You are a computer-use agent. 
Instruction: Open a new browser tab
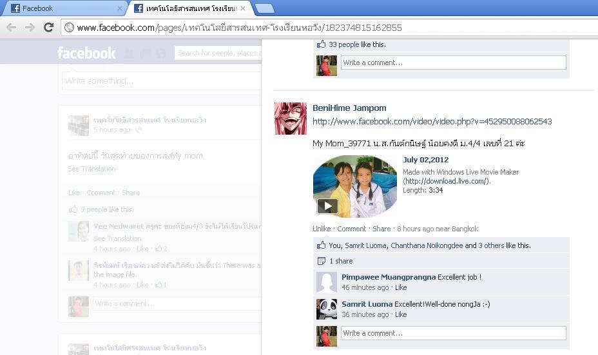[x=264, y=8]
